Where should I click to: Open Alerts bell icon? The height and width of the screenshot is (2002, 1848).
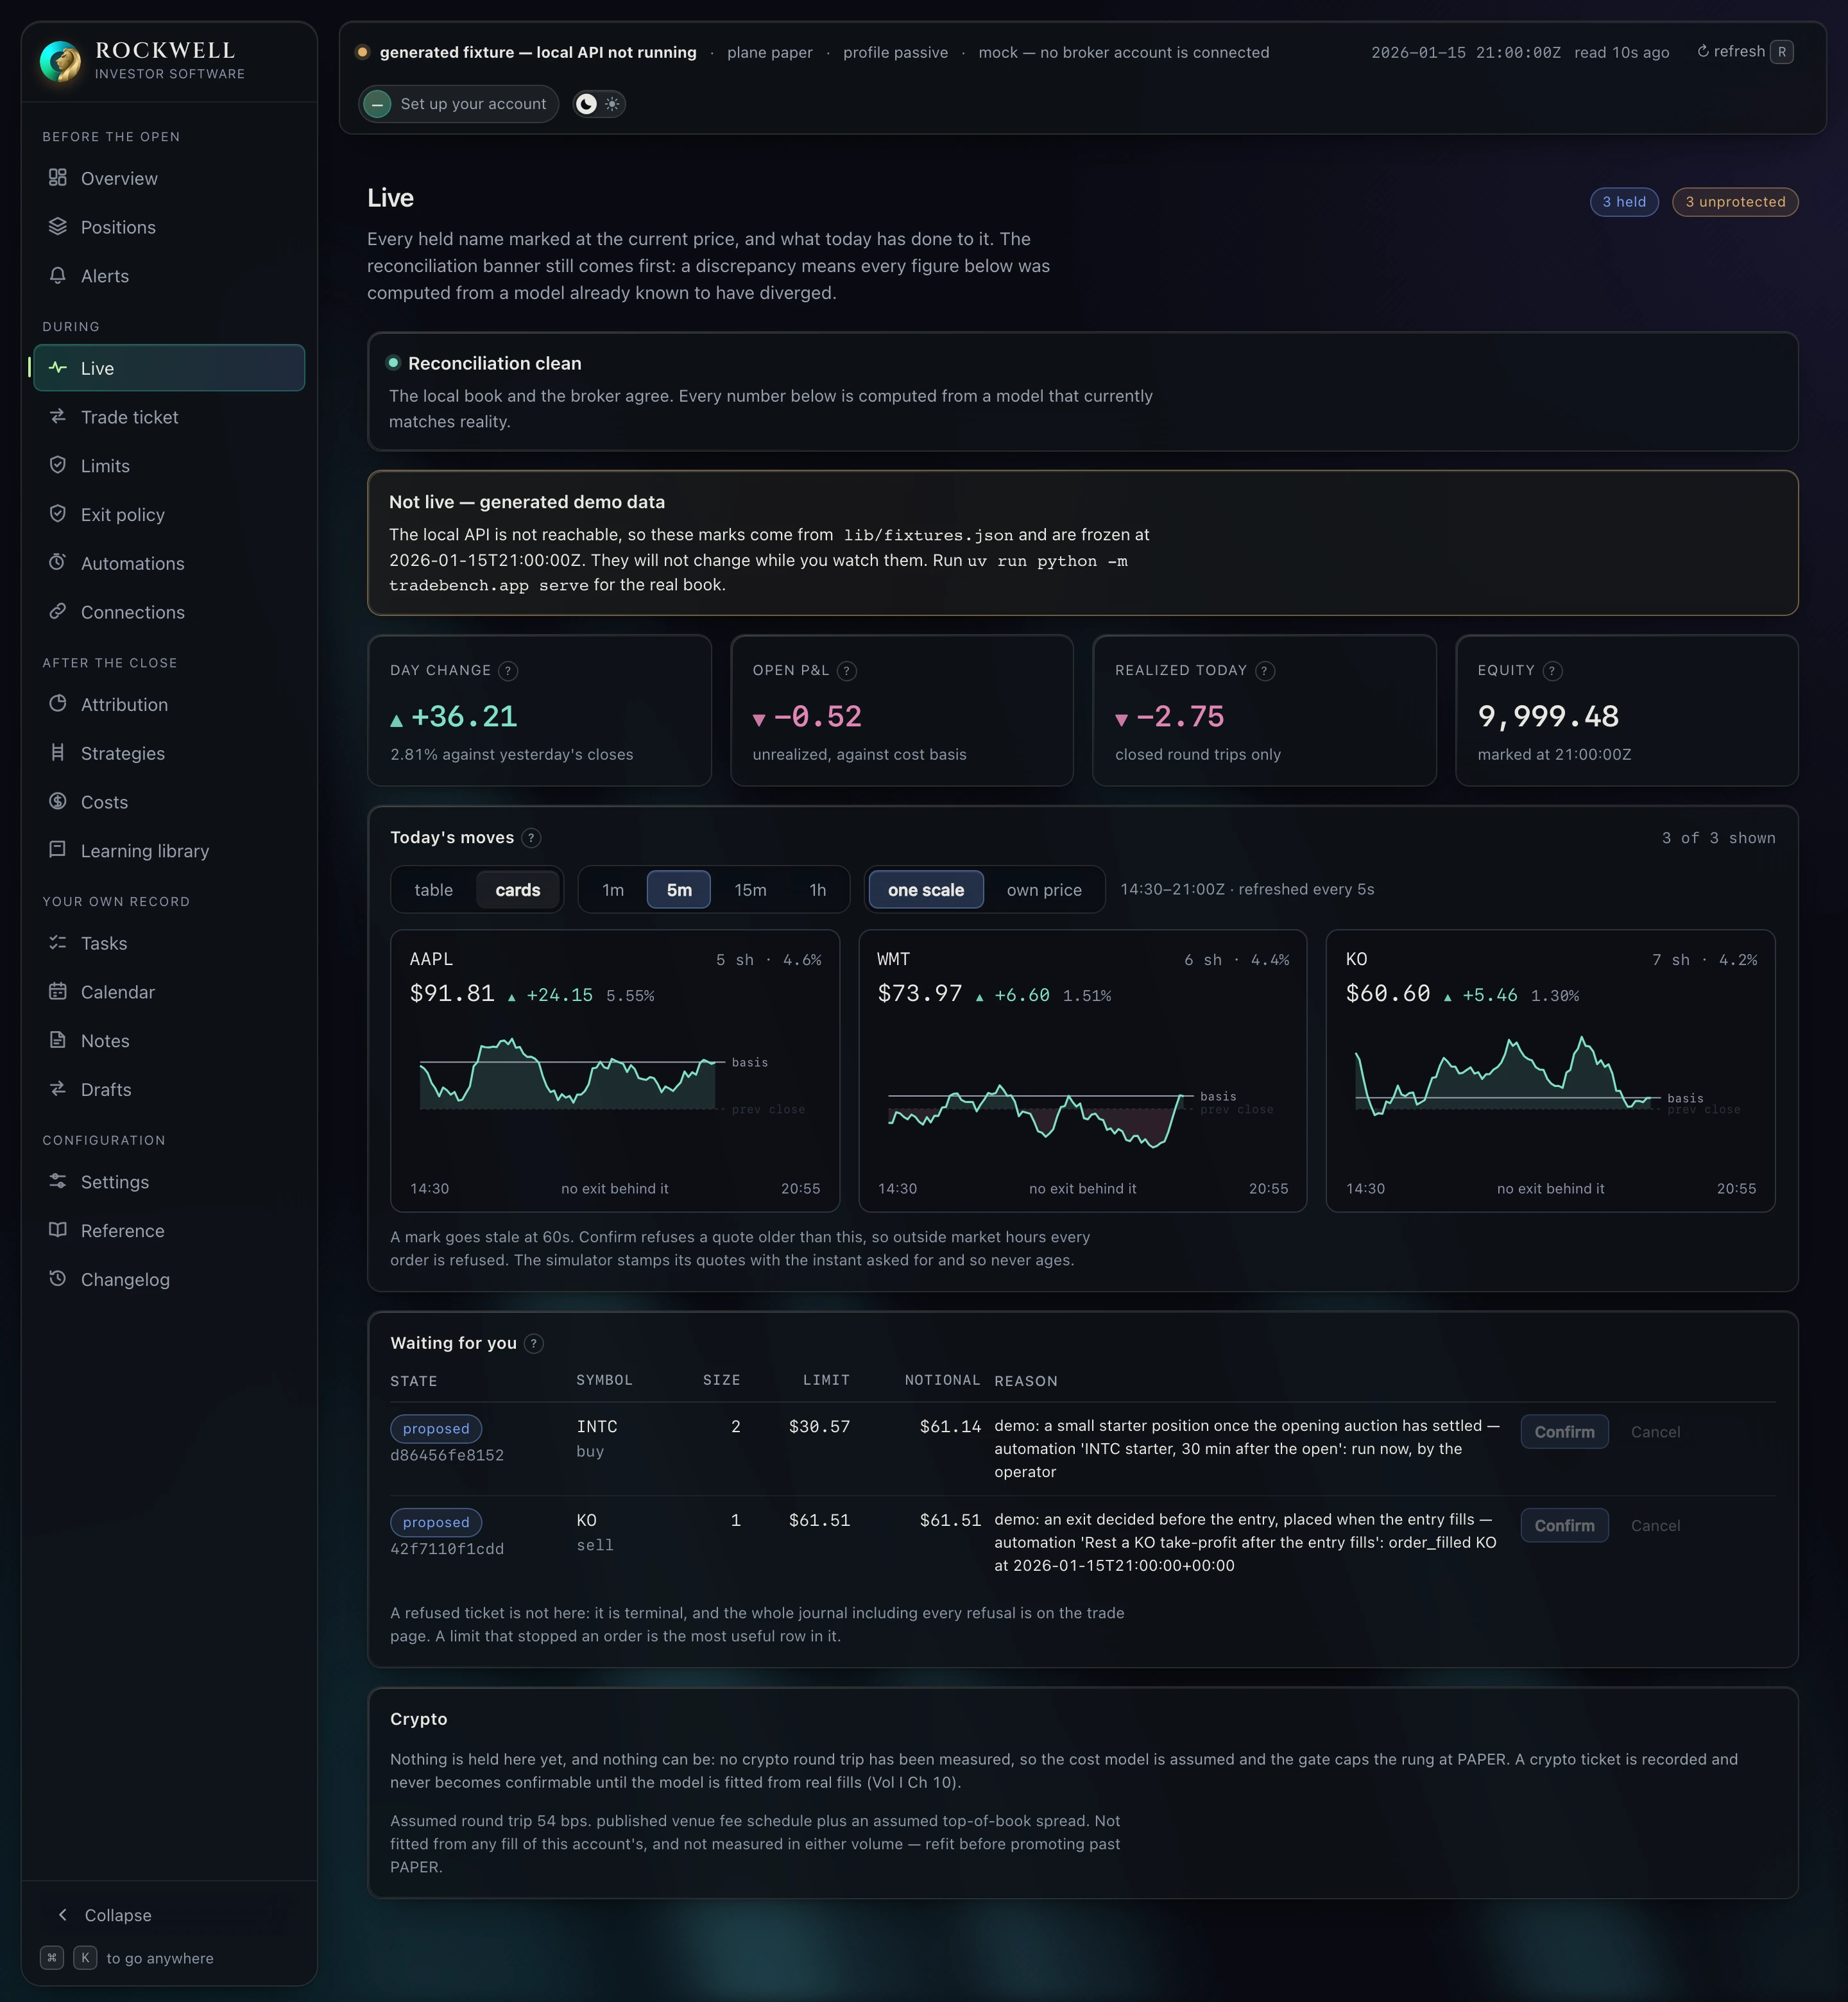pyautogui.click(x=58, y=275)
